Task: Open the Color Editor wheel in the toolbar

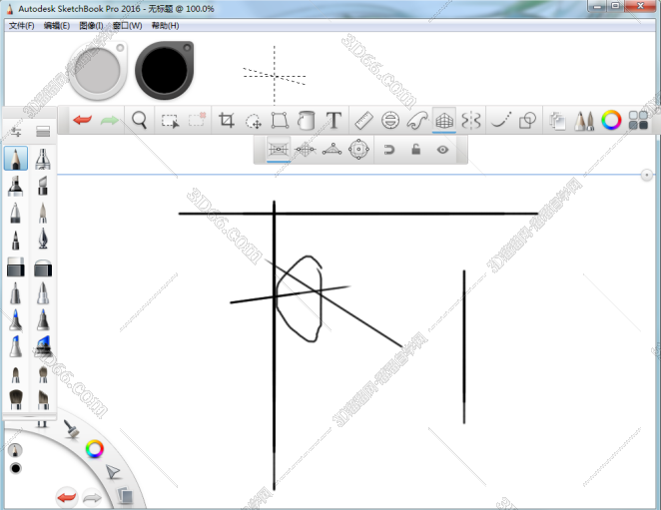Action: (611, 121)
